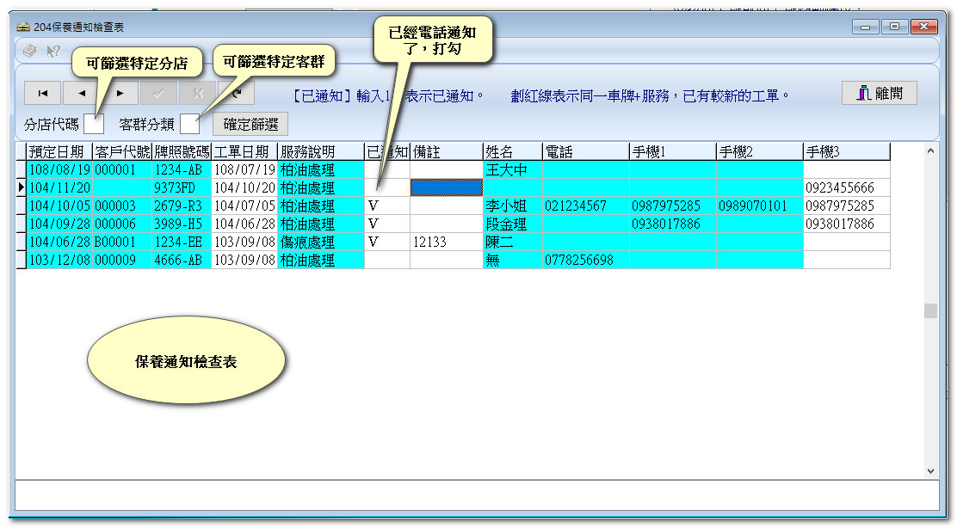Click the cancel edit X button
The image size is (957, 528).
click(198, 93)
